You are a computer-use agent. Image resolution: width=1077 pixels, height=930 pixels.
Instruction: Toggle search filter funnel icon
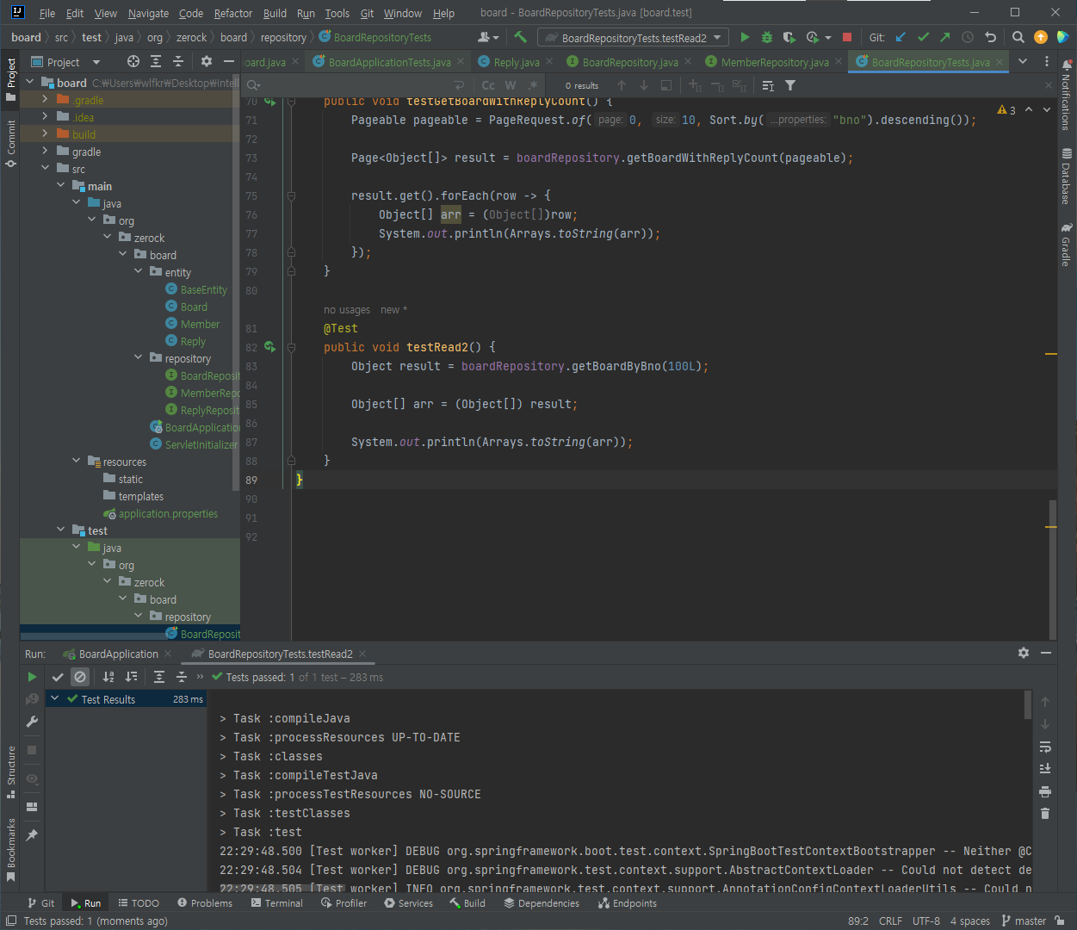point(790,85)
